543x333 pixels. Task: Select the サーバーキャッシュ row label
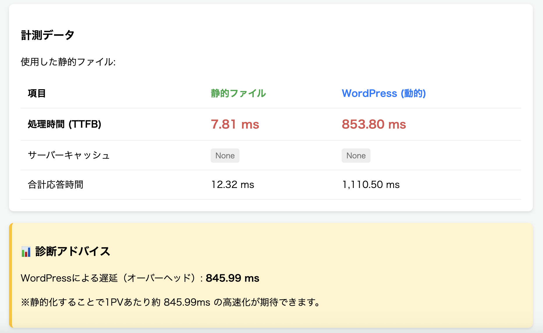(x=69, y=155)
